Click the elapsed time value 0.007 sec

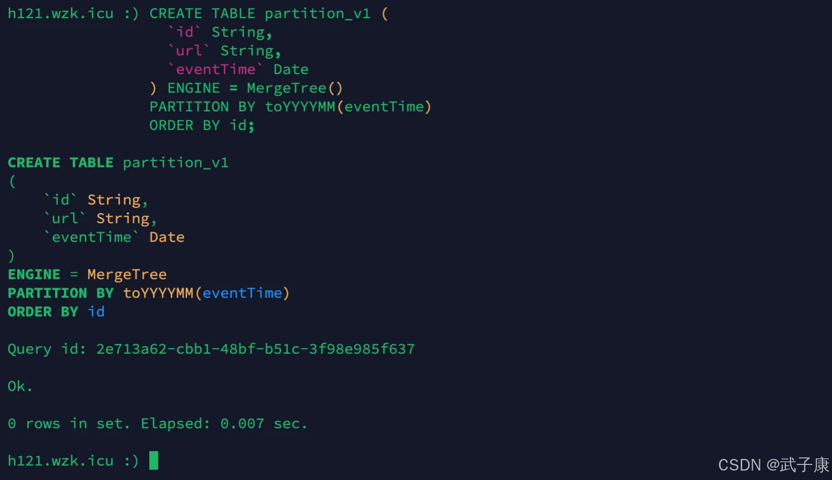point(263,424)
